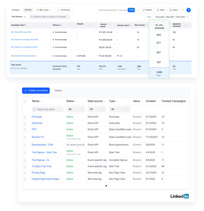Switch to the All reports tab
The width and height of the screenshot is (204, 211).
(x=15, y=10)
